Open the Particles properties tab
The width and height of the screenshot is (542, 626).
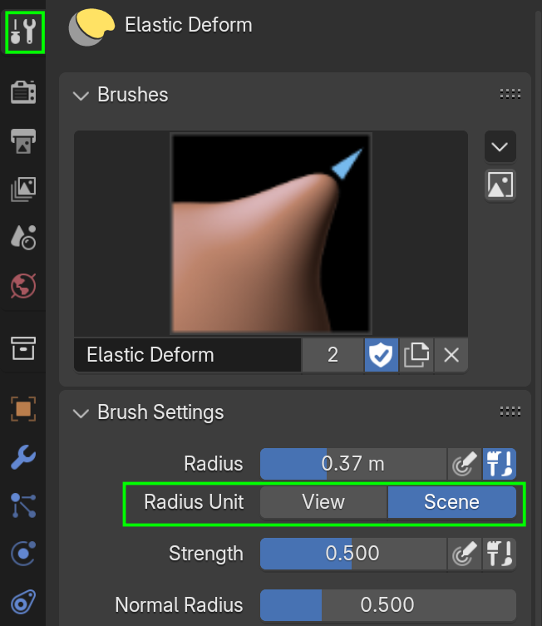[x=23, y=505]
